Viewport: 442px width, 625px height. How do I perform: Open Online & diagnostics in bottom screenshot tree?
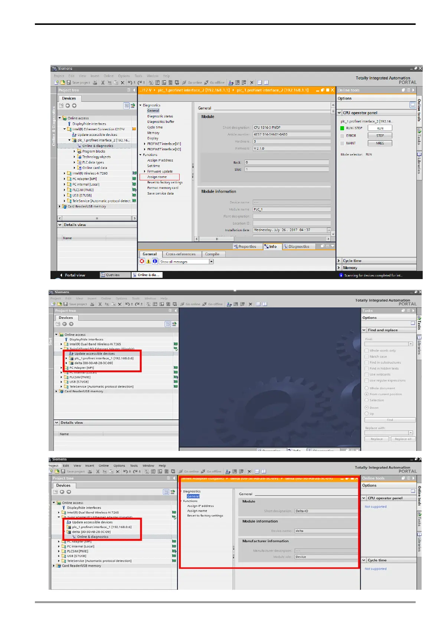pyautogui.click(x=93, y=537)
